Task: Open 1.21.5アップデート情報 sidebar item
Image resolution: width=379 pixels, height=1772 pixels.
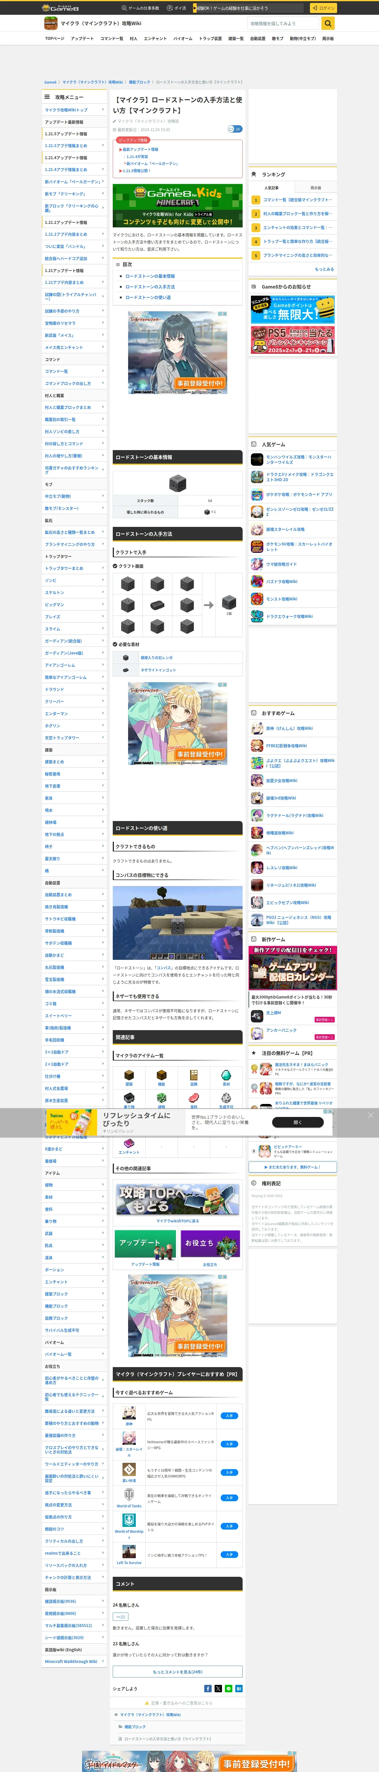Action: (74, 133)
